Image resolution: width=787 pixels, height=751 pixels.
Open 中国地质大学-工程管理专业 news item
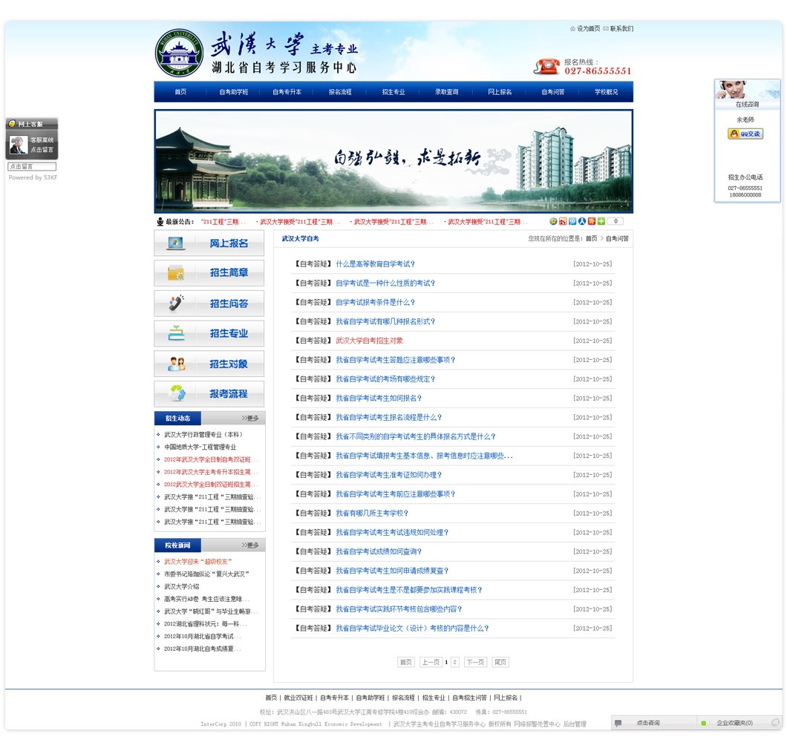pyautogui.click(x=200, y=447)
